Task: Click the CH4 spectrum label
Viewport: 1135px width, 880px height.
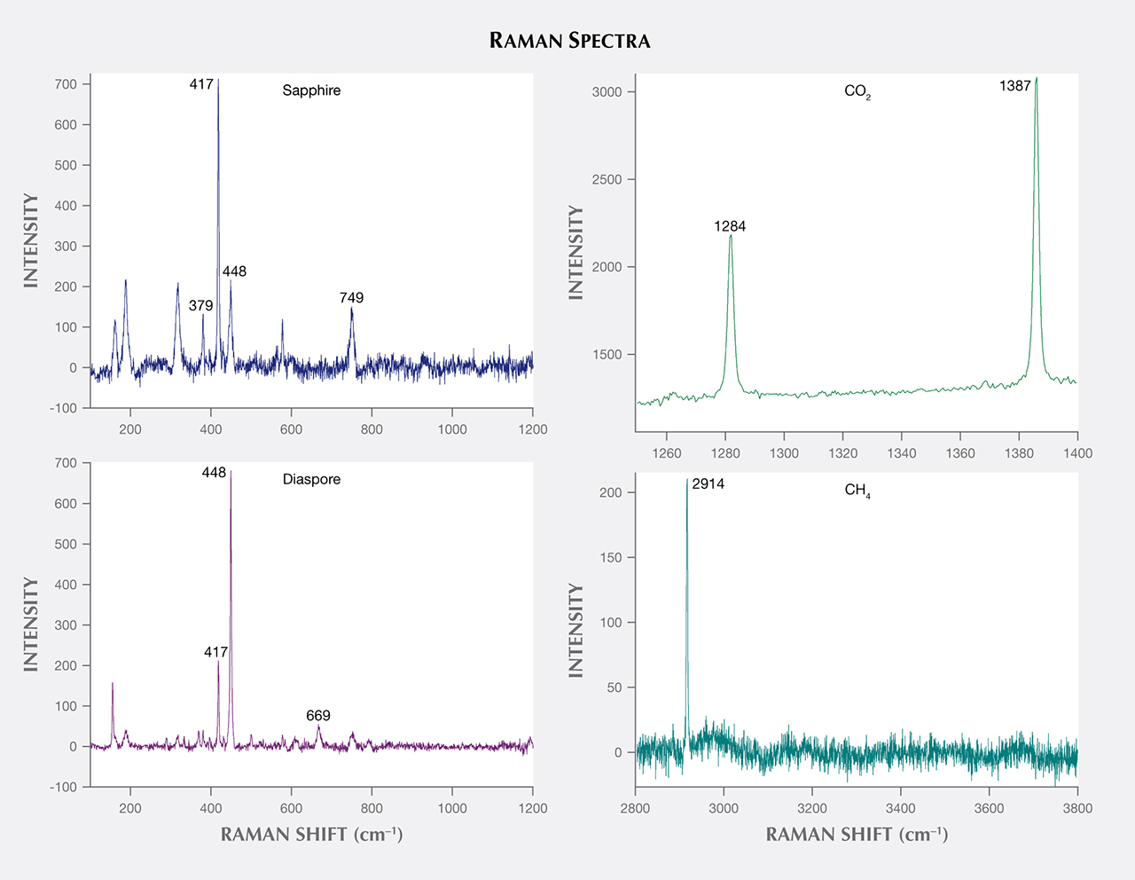Action: coord(857,491)
